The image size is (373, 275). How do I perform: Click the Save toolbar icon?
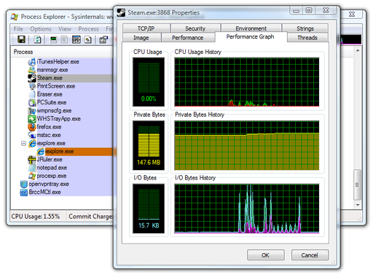(x=21, y=39)
